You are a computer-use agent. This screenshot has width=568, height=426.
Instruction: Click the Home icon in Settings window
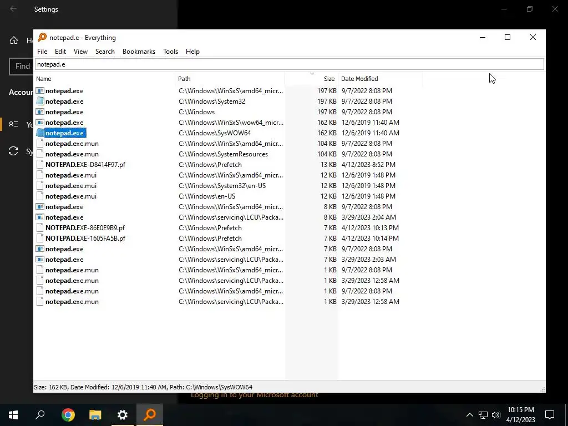click(14, 40)
